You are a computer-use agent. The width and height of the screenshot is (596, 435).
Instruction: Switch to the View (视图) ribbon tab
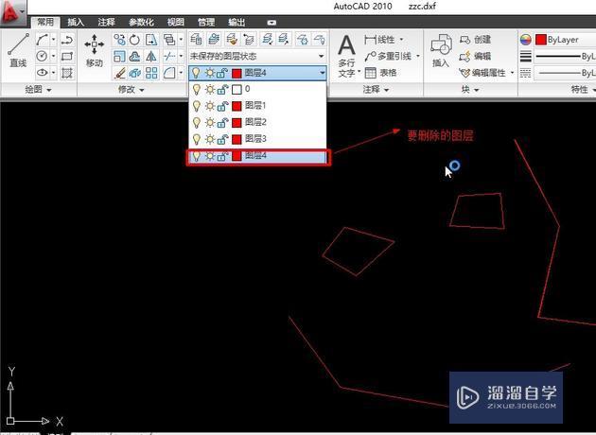(x=176, y=23)
